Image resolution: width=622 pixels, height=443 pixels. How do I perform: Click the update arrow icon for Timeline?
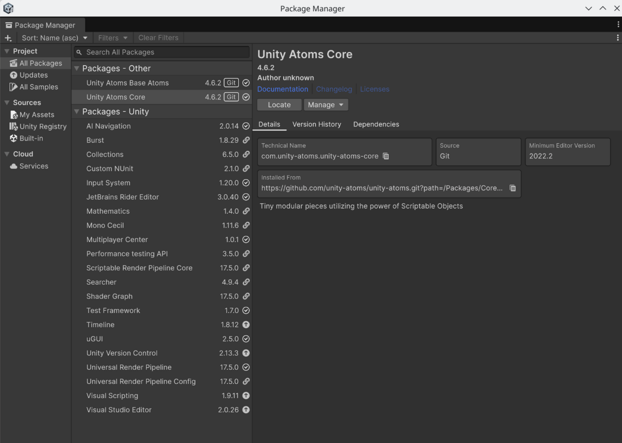[246, 325]
